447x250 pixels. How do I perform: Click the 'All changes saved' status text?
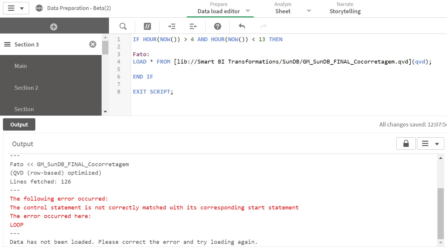pos(413,124)
